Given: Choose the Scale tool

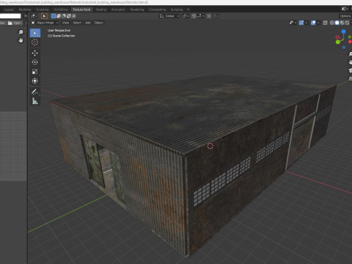Looking at the screenshot, I should (35, 71).
